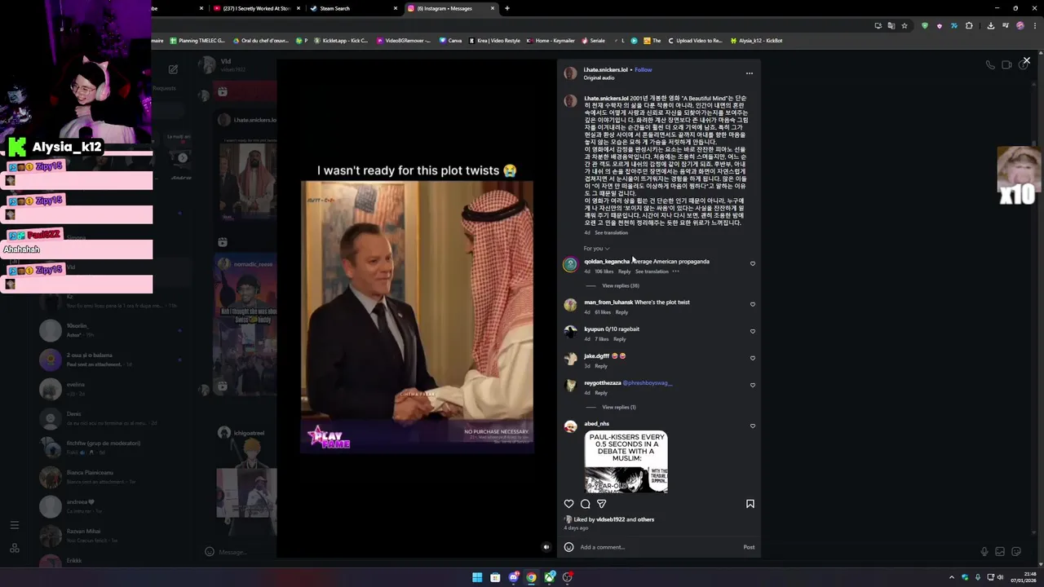1044x587 pixels.
Task: Like abed_nhs's comment
Action: [x=753, y=426]
